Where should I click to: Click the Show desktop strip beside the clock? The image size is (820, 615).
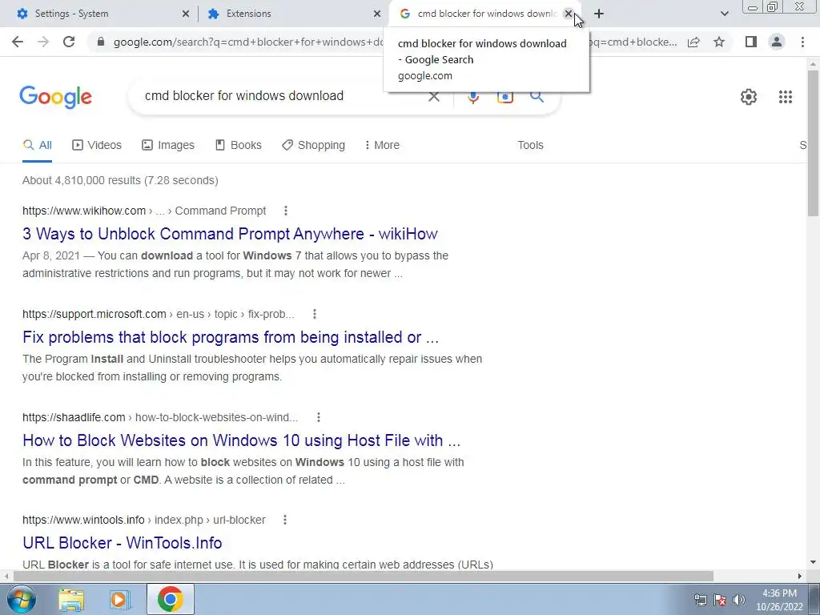tap(814, 599)
